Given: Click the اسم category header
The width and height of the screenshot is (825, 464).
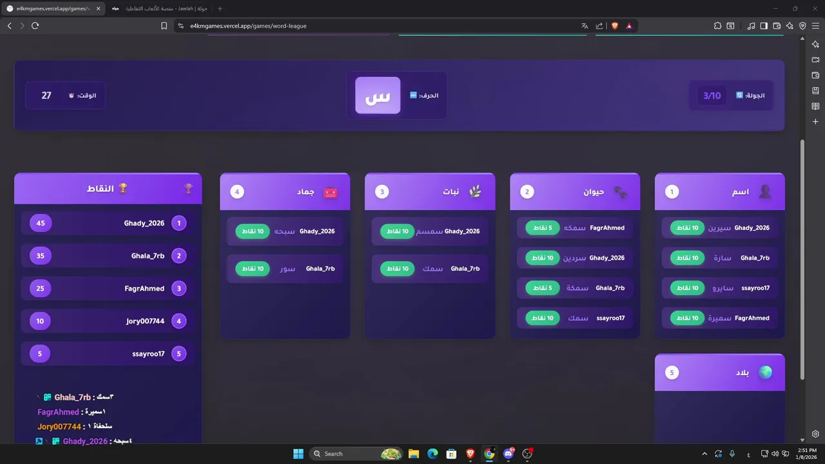Looking at the screenshot, I should 720,191.
